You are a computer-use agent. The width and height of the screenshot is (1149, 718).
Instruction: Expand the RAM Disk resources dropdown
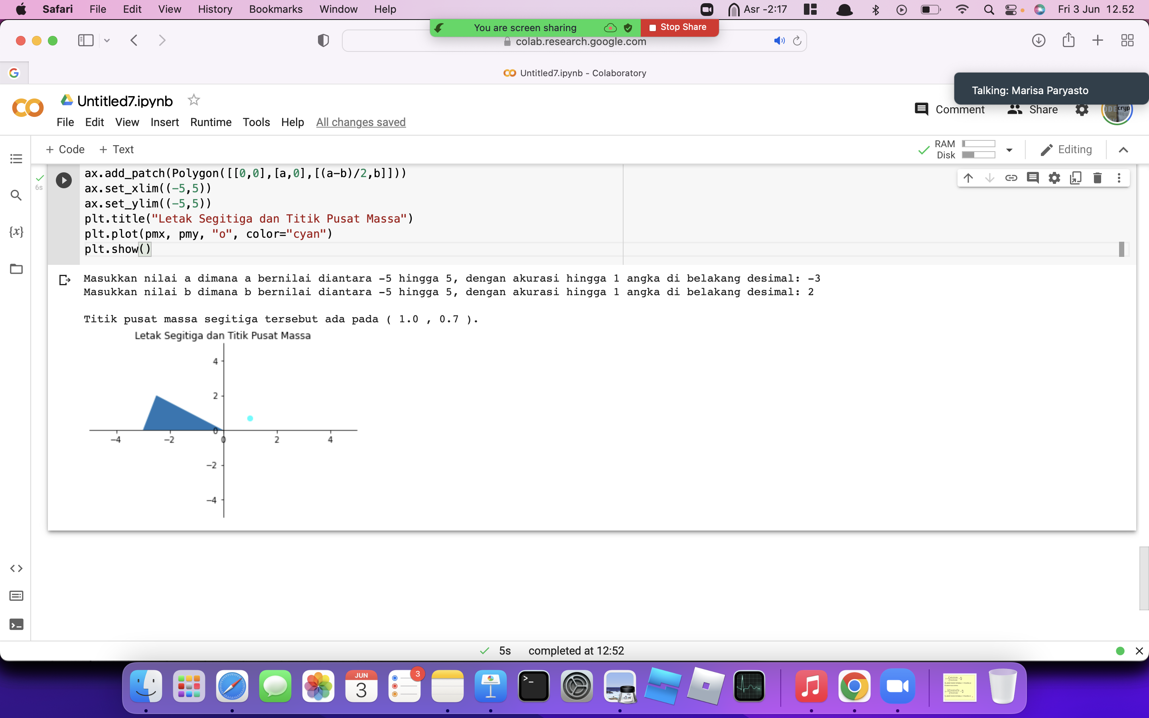pyautogui.click(x=1009, y=150)
